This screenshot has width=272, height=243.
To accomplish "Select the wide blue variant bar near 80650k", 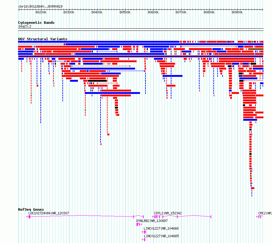I will 172,76.
